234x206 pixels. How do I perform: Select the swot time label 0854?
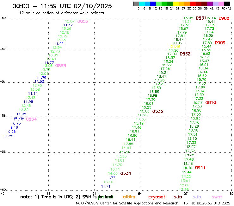pos(31,119)
